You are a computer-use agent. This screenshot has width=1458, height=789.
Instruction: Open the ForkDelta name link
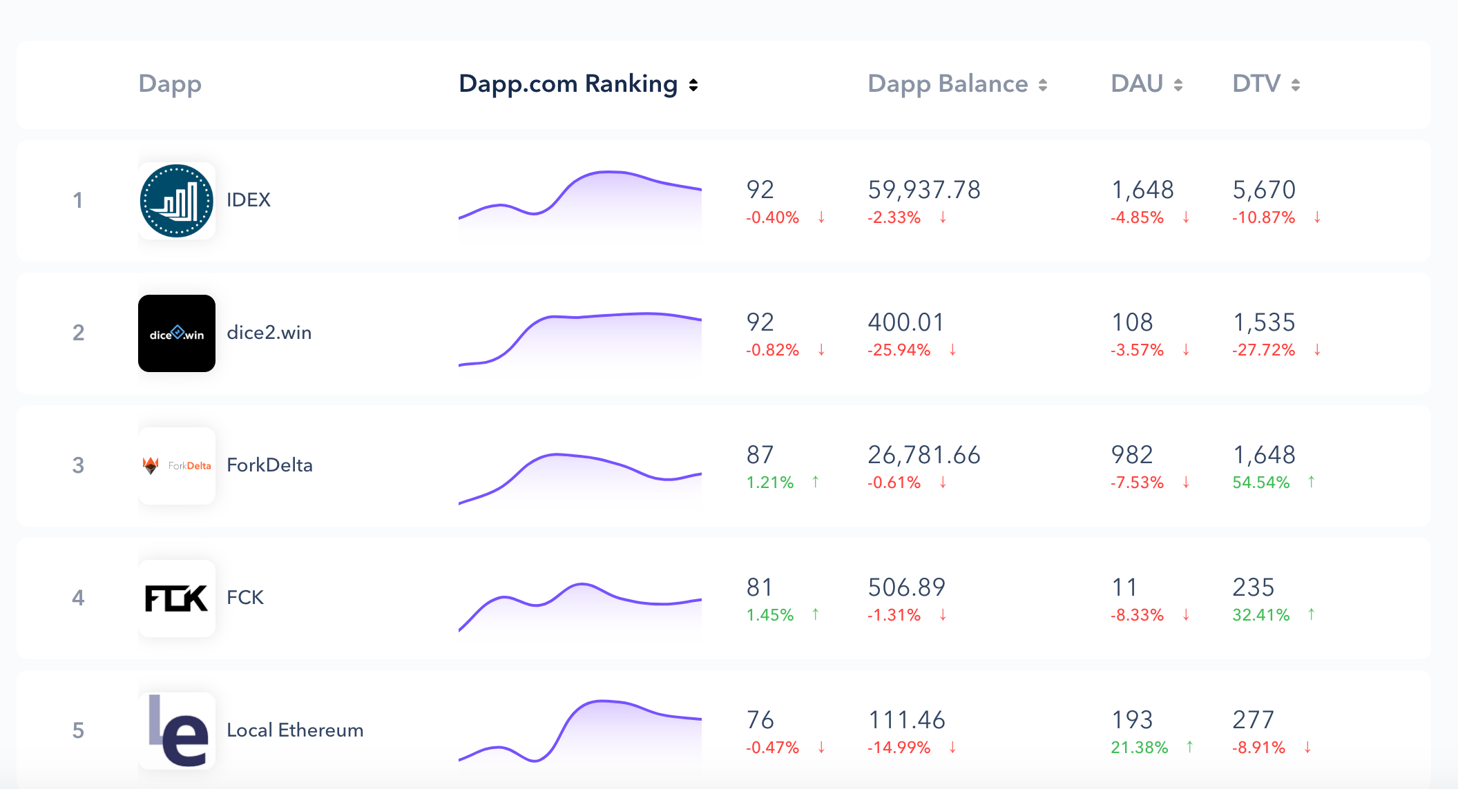270,465
